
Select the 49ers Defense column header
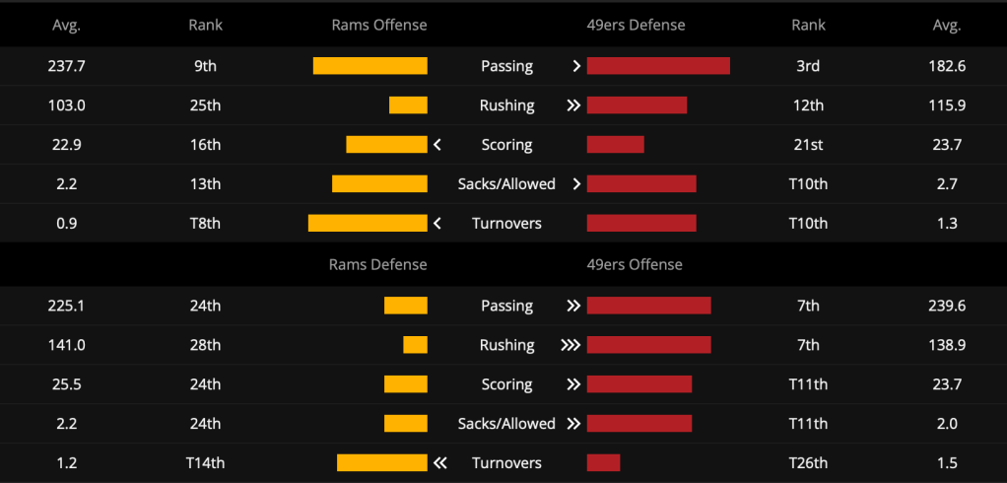636,25
